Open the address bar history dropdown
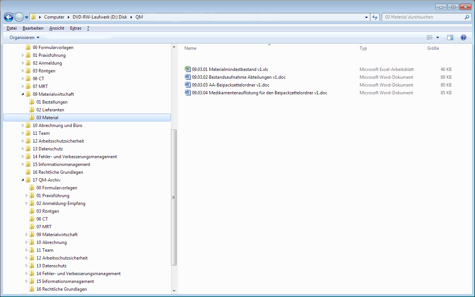The image size is (475, 297). click(x=367, y=17)
